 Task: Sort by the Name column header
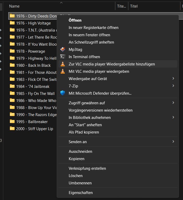click(14, 6)
